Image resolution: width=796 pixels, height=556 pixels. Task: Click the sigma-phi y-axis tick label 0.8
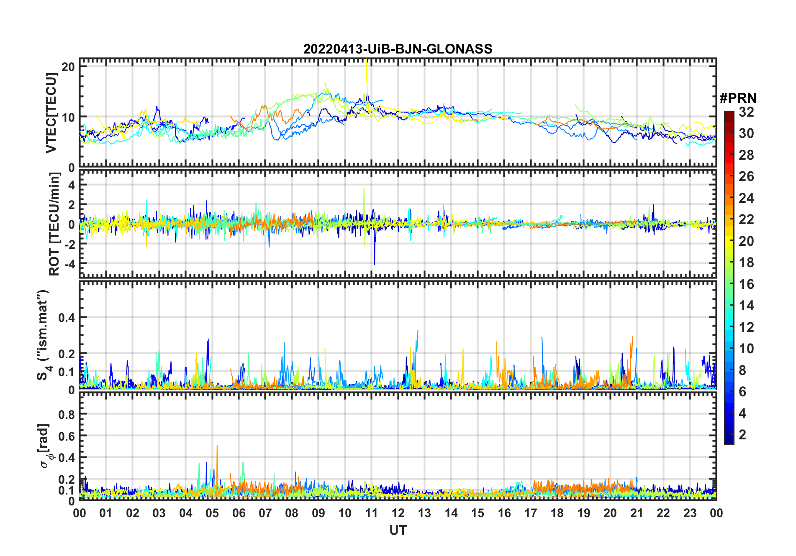point(67,414)
